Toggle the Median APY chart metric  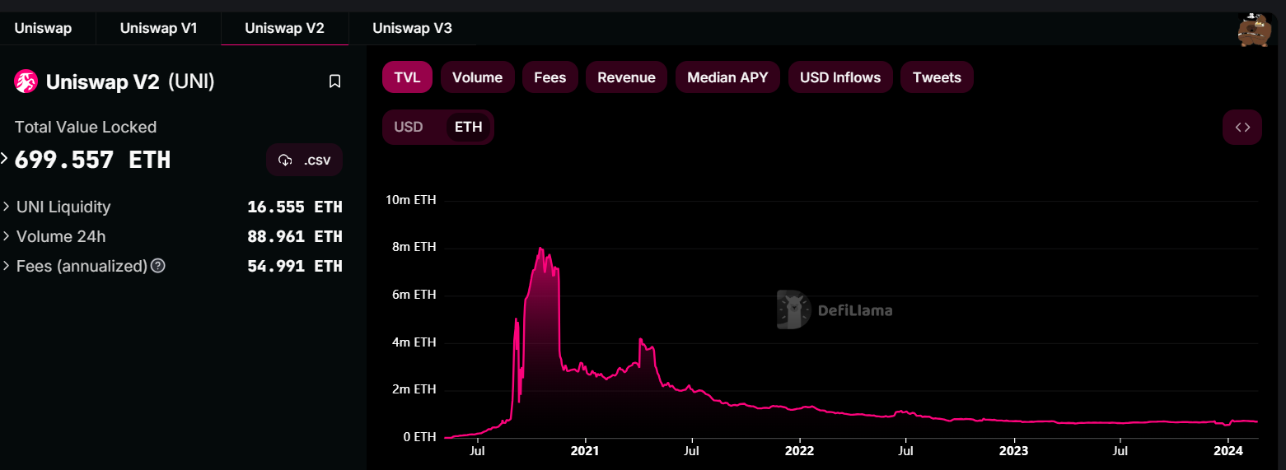click(x=727, y=77)
